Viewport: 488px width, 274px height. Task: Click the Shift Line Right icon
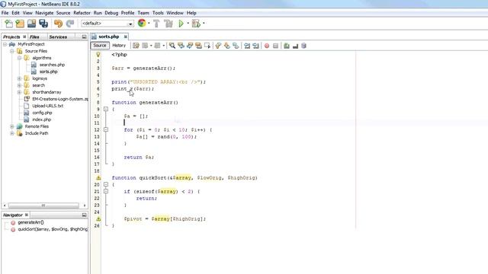pos(255,46)
